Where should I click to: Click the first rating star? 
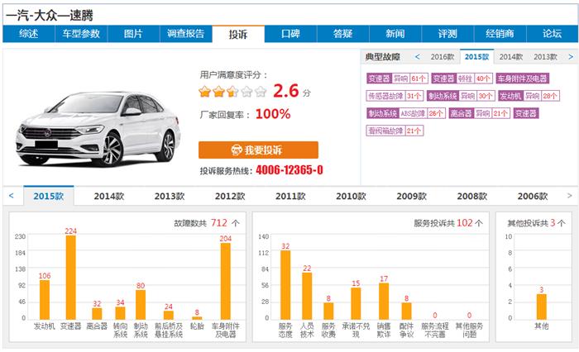pyautogui.click(x=204, y=91)
